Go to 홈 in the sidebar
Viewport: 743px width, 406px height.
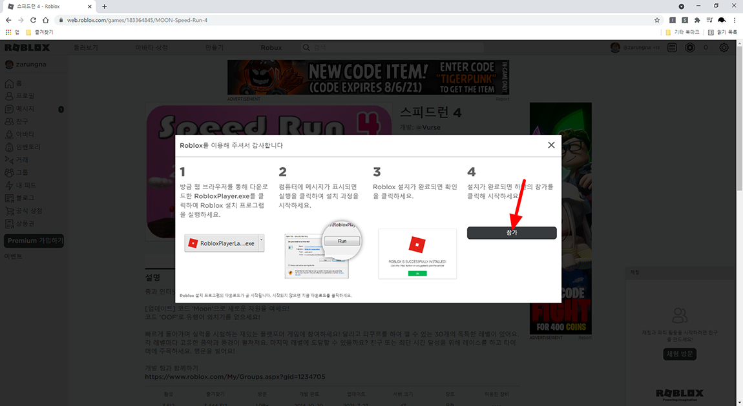tap(14, 83)
